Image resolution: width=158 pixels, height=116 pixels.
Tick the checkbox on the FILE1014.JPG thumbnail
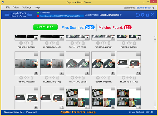tap(113, 54)
